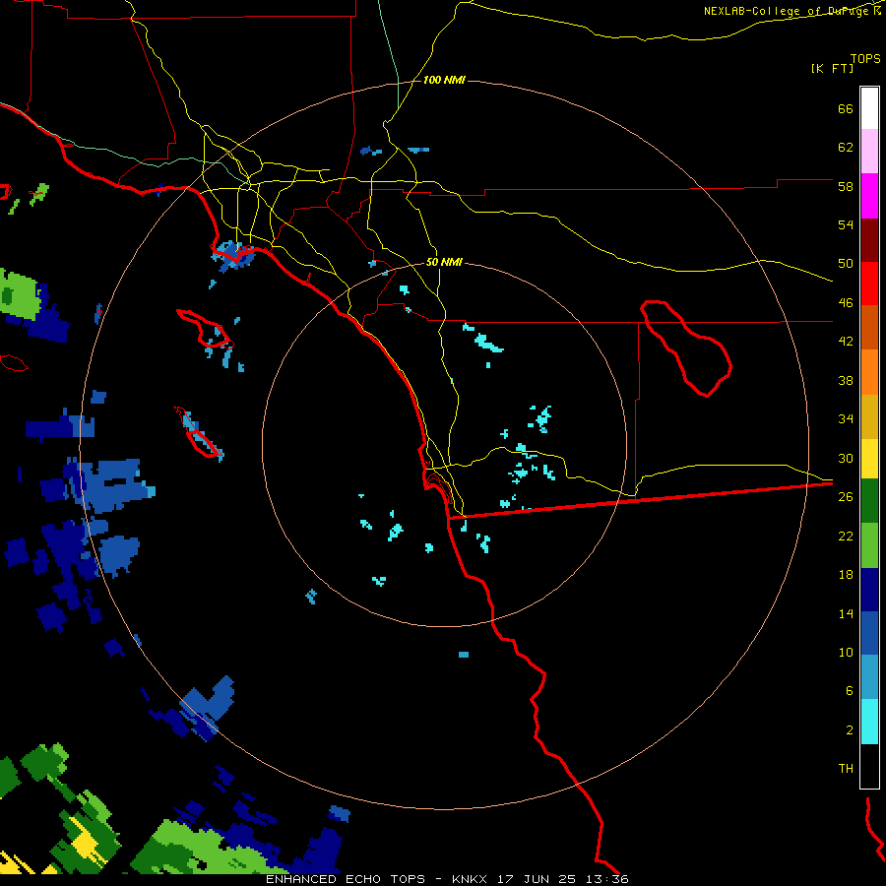Click the Salton Sea outline on map

click(686, 348)
